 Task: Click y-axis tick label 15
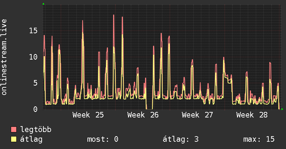(33, 30)
